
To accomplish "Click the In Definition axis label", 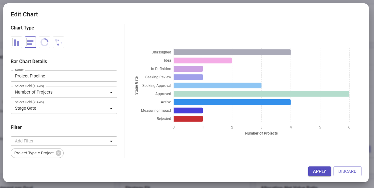I will click(161, 69).
